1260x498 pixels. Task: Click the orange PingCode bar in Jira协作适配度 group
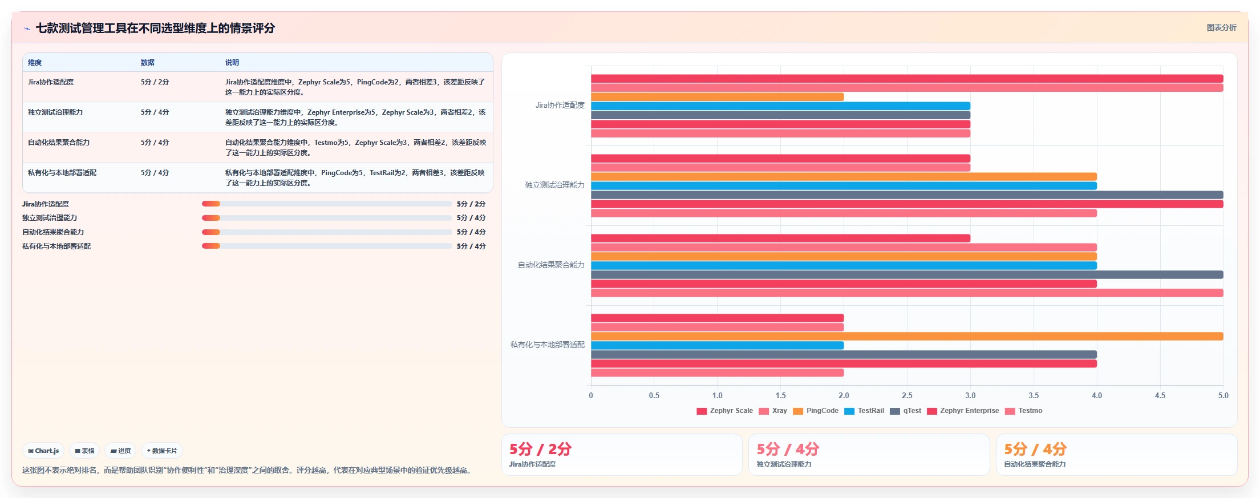click(x=718, y=97)
